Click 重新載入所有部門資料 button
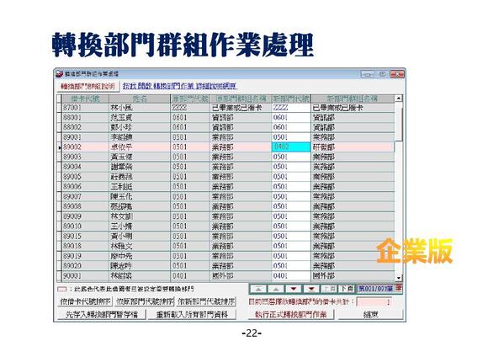The width and height of the screenshot is (504, 357). tap(192, 314)
